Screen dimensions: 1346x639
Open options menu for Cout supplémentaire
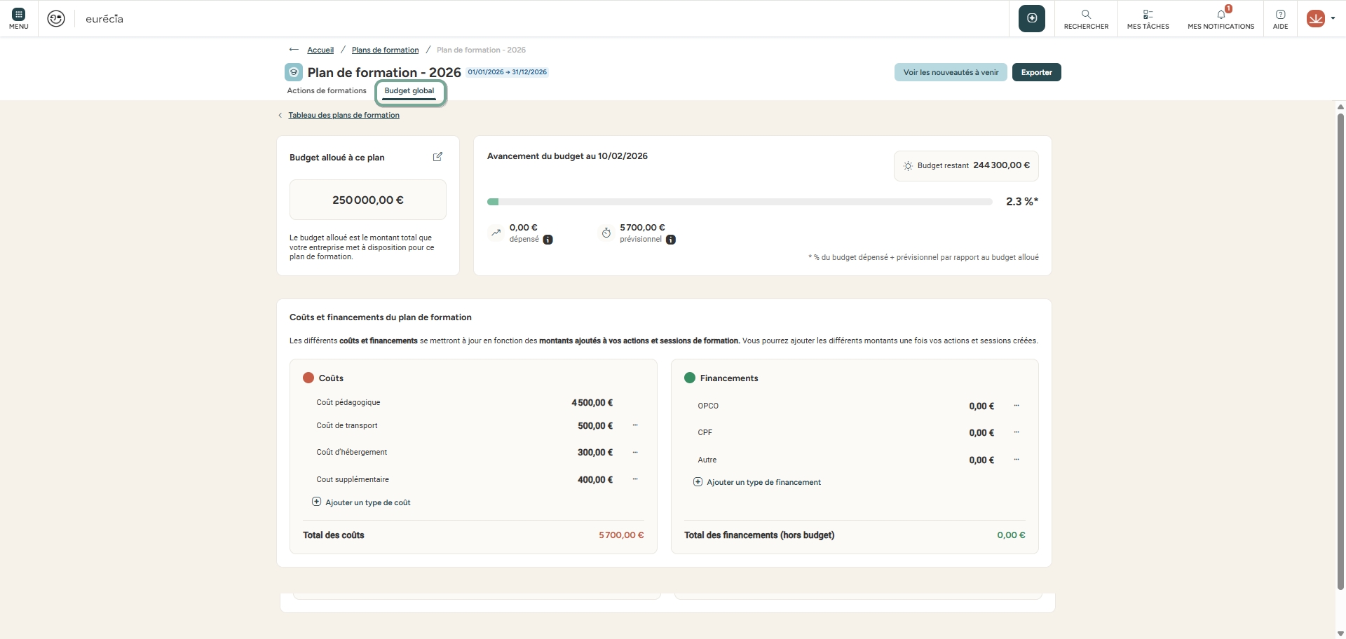(x=635, y=479)
